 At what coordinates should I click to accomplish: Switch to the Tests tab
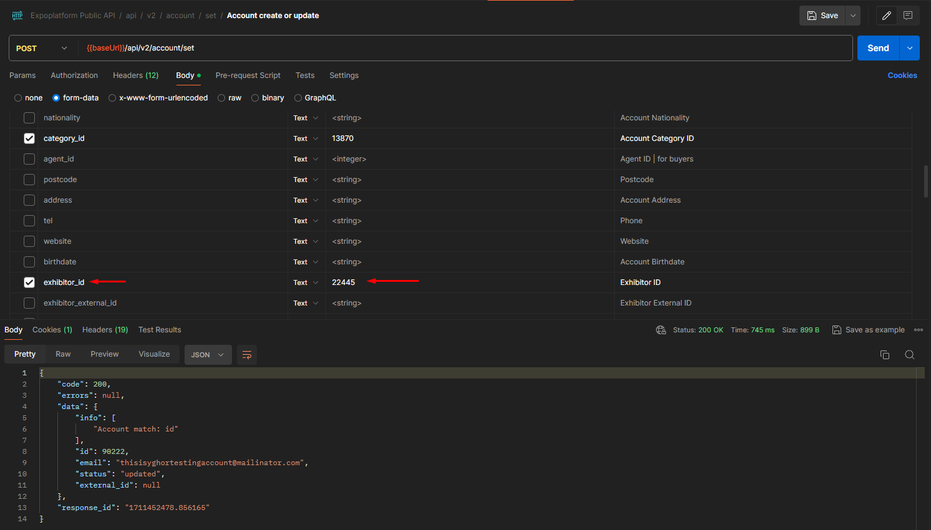click(305, 75)
